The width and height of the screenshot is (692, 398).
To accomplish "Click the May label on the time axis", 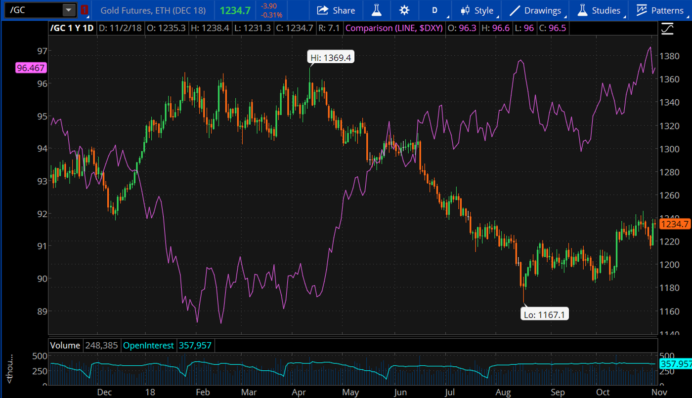I will coord(350,392).
